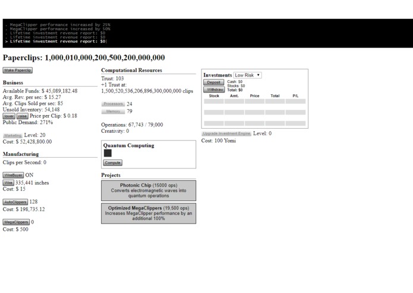Start the Photonic Chip project

click(x=149, y=190)
